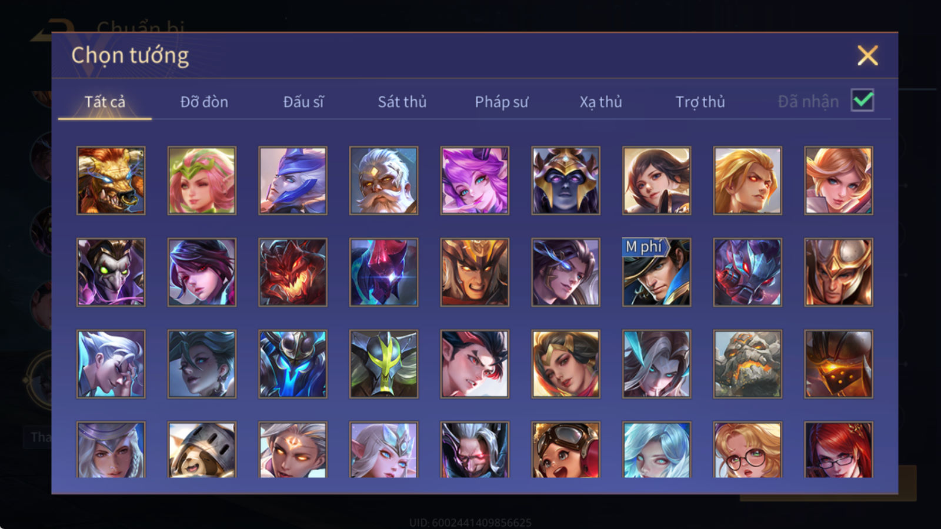Image resolution: width=941 pixels, height=529 pixels.
Task: Pick the stone golem hero portrait
Action: (748, 364)
